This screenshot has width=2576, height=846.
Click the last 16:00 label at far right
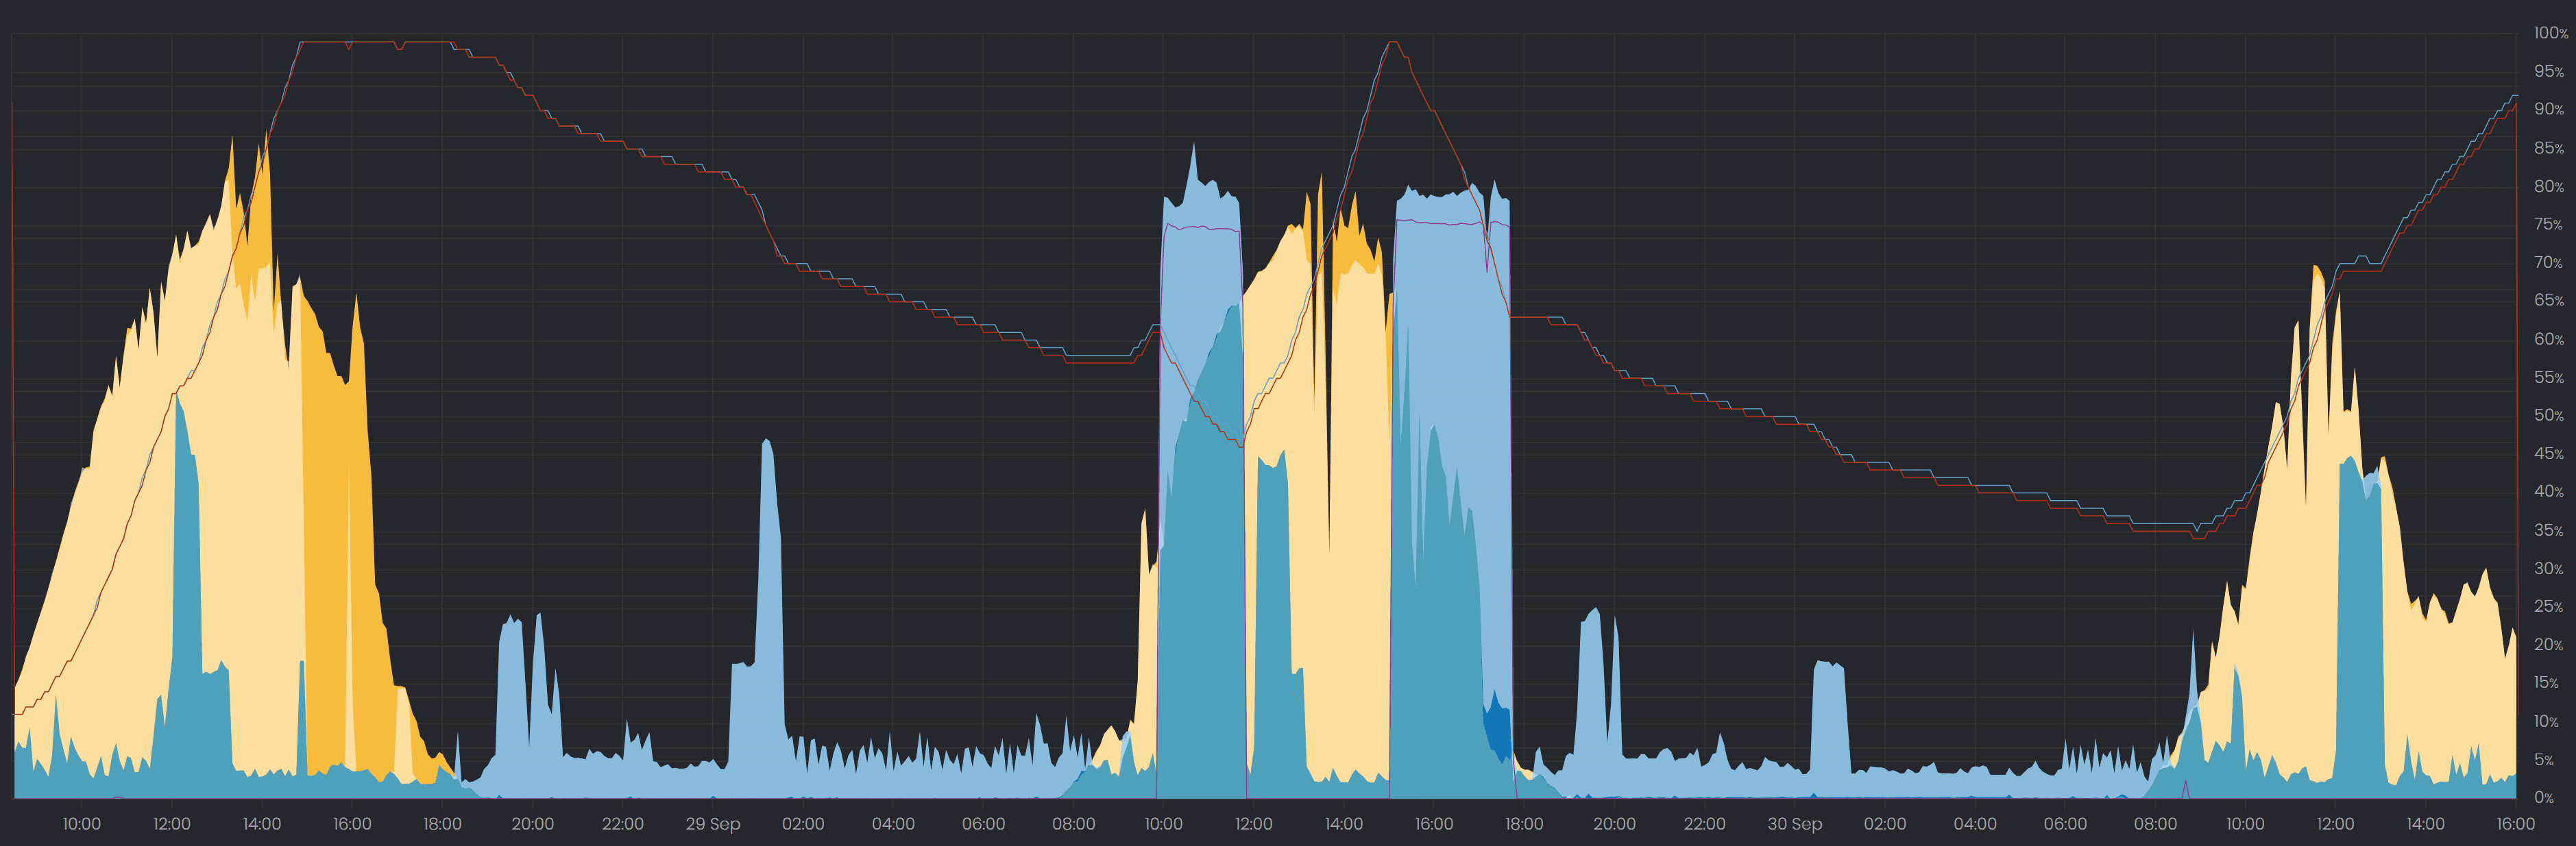coord(2515,824)
